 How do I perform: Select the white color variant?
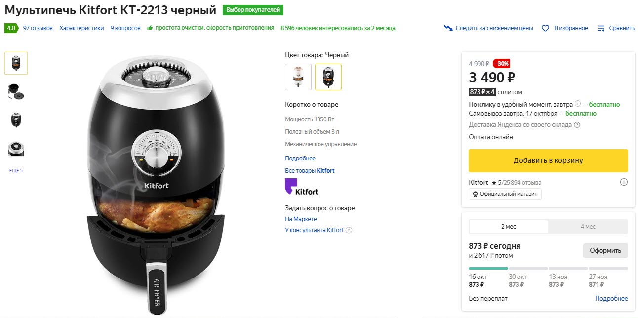coord(298,77)
